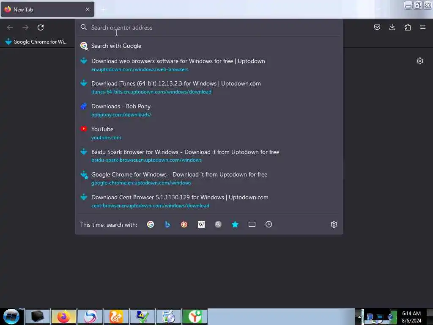Click the youtube.com URL
Image resolution: width=433 pixels, height=325 pixels.
pos(106,138)
